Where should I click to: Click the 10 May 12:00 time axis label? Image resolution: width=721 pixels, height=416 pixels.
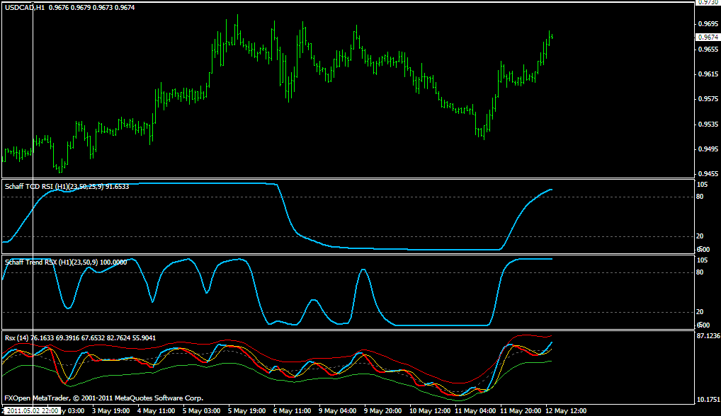430,410
